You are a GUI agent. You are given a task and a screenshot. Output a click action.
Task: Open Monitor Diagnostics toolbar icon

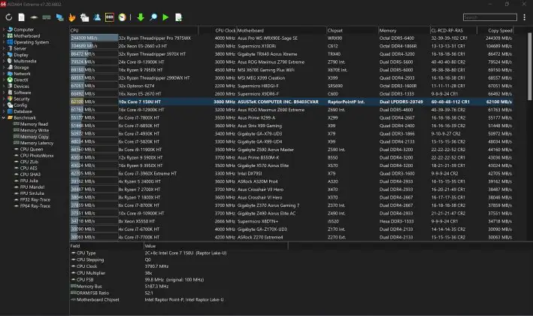pyautogui.click(x=59, y=17)
